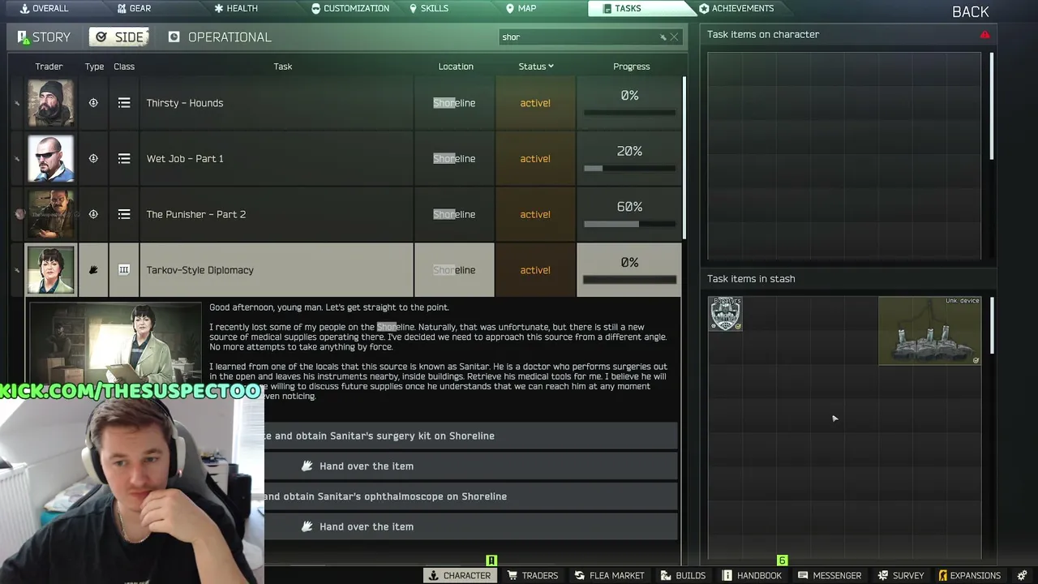Click the trader portrait for Tarkov-Style Diplomacy
Screen dimensions: 1038x584
click(x=51, y=270)
